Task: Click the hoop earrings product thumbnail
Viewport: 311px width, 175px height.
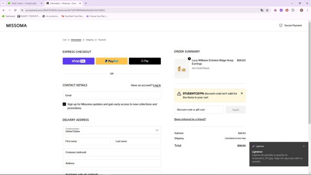Action: coord(182,69)
